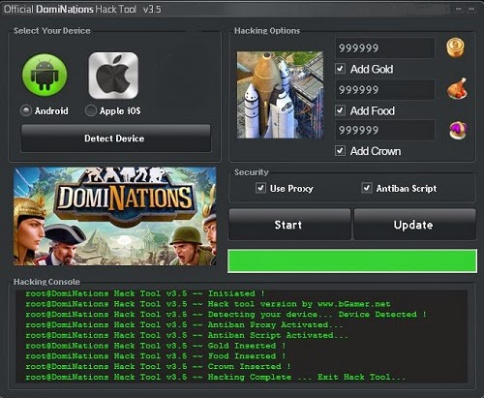
Task: Click the Update button
Action: click(414, 225)
